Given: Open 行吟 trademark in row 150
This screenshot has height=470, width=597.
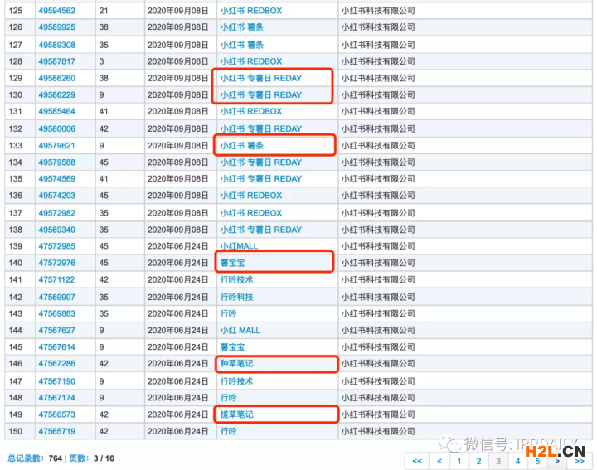Looking at the screenshot, I should [228, 431].
